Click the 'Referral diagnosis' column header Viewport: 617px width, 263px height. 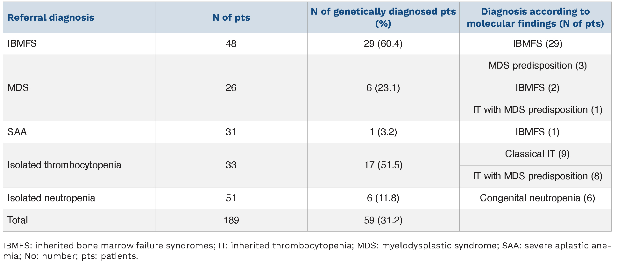tap(51, 17)
